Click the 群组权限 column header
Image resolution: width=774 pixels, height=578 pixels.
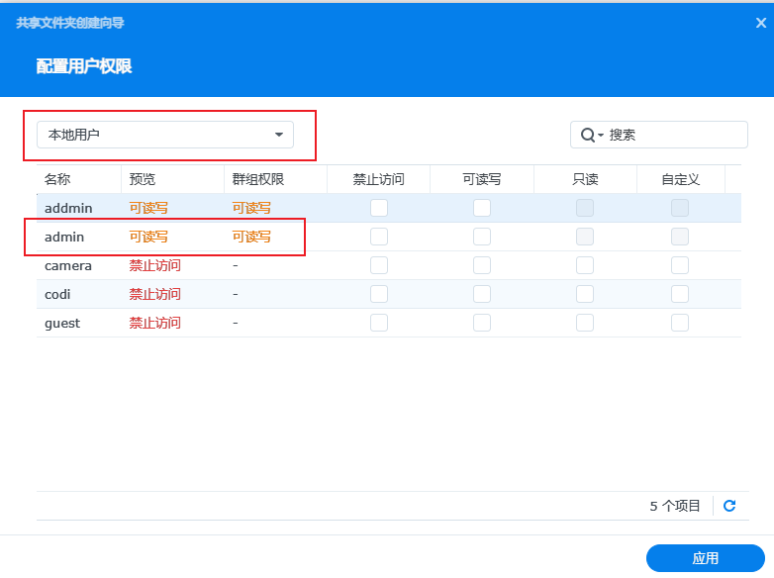[x=258, y=179]
